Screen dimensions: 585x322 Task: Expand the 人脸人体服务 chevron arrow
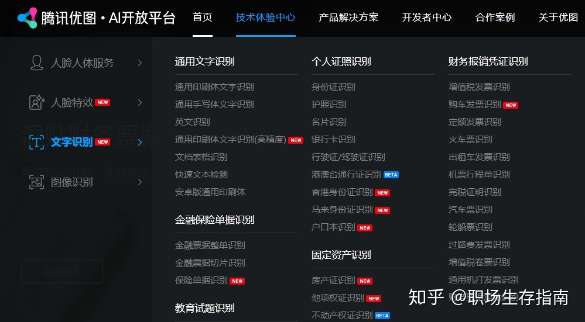point(140,63)
